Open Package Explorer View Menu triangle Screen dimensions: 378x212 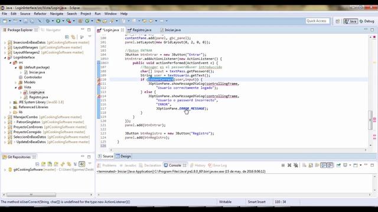pos(90,37)
